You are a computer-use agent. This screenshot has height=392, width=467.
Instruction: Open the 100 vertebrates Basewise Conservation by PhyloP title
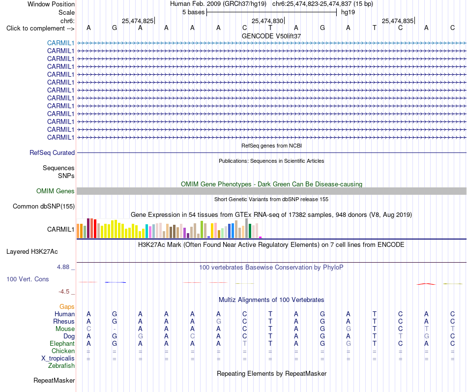click(271, 268)
